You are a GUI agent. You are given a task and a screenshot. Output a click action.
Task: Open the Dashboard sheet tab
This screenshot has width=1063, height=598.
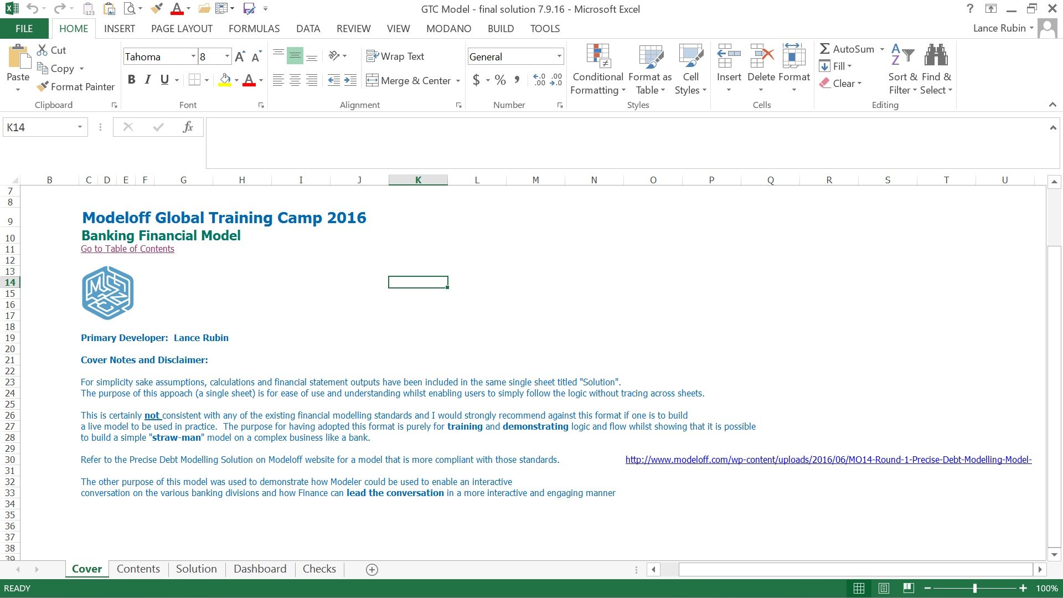click(x=260, y=569)
